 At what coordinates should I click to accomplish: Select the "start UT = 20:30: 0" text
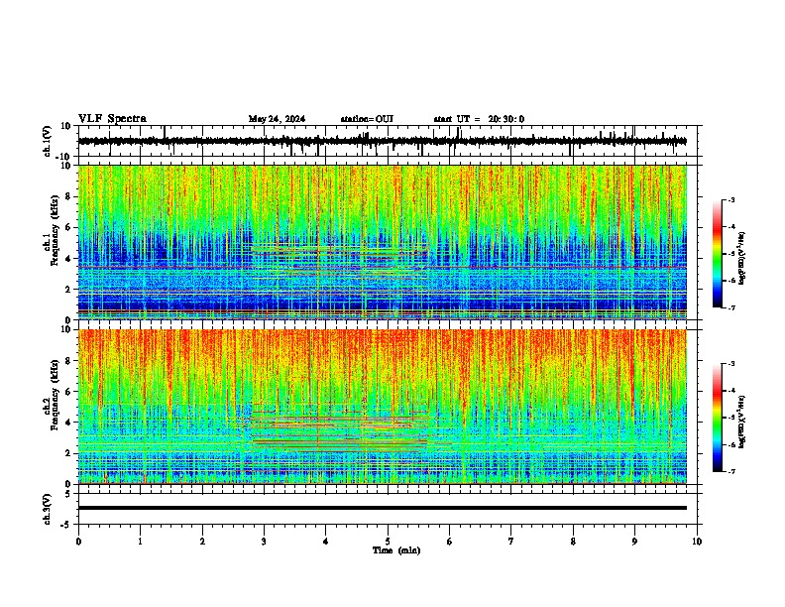(x=479, y=119)
